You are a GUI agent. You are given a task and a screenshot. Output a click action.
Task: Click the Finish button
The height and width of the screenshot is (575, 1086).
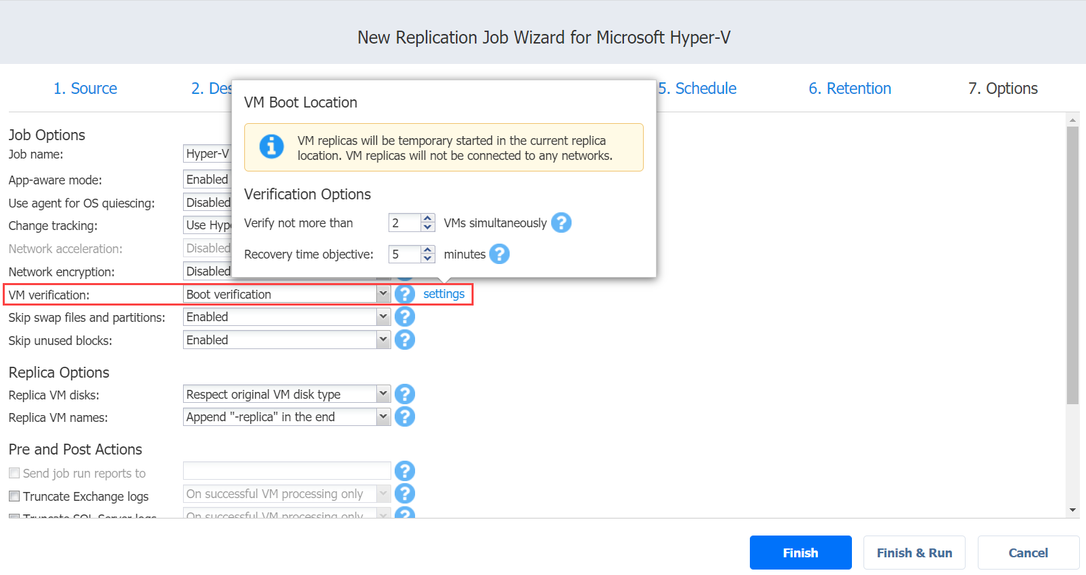point(801,553)
